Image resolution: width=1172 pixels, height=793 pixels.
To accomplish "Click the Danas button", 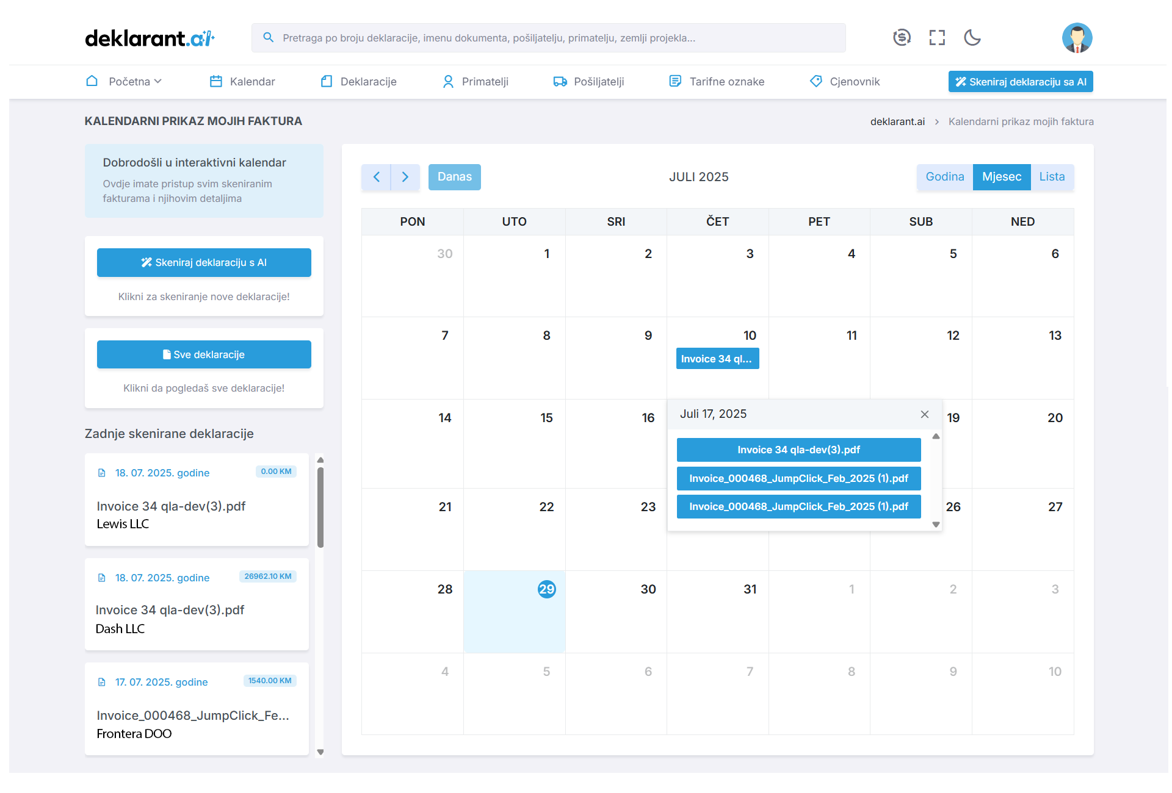I will click(x=454, y=177).
